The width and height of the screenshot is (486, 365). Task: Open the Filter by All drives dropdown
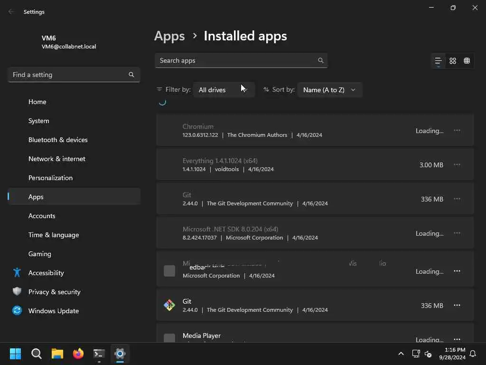click(224, 90)
